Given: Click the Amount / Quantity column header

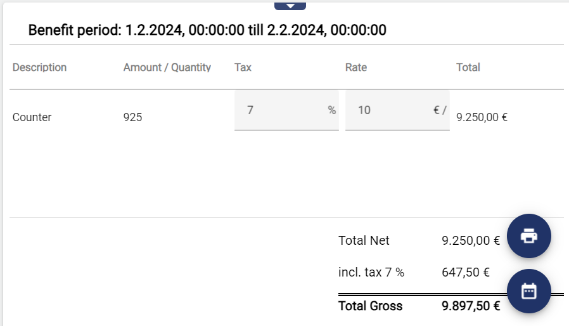Looking at the screenshot, I should point(167,67).
